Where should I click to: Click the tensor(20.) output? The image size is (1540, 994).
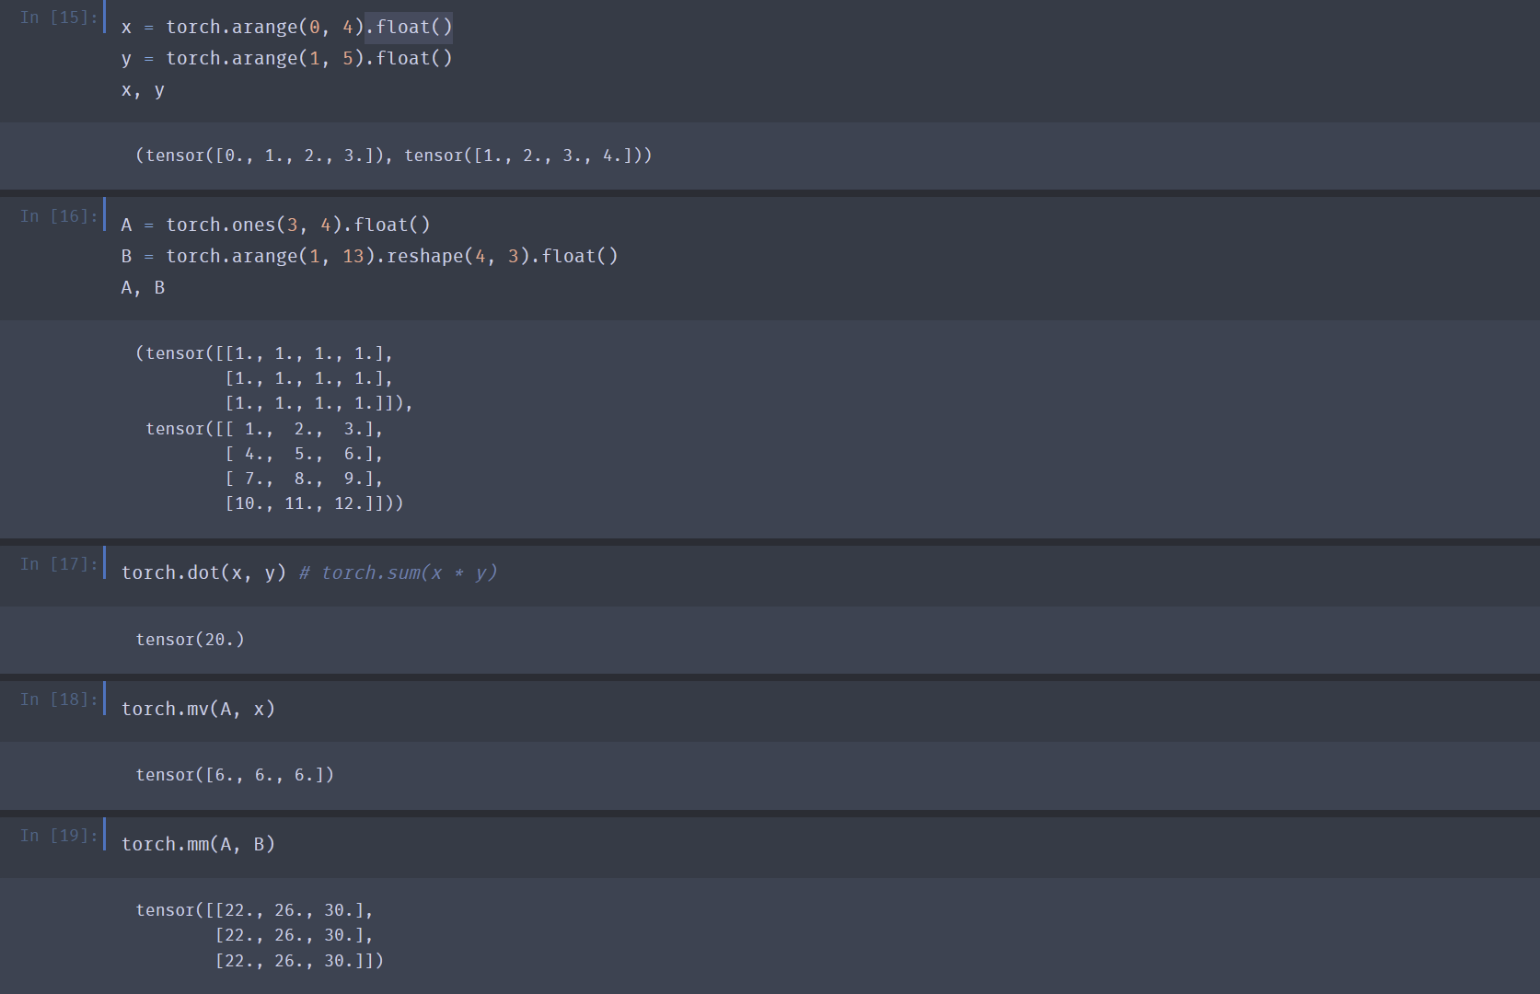(x=190, y=640)
